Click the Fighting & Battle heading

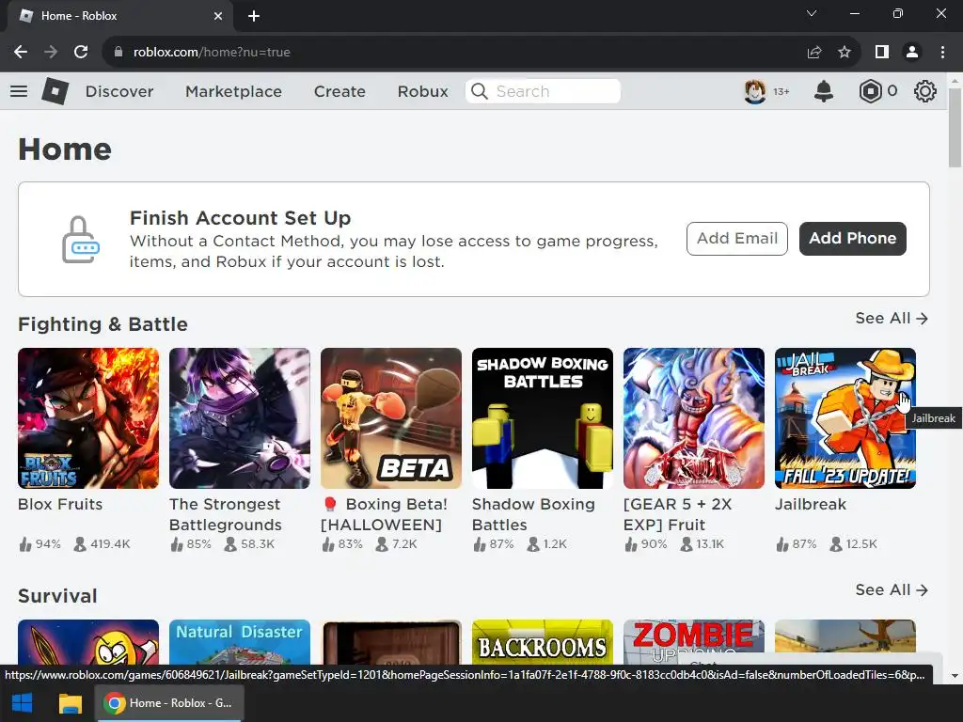tap(103, 324)
